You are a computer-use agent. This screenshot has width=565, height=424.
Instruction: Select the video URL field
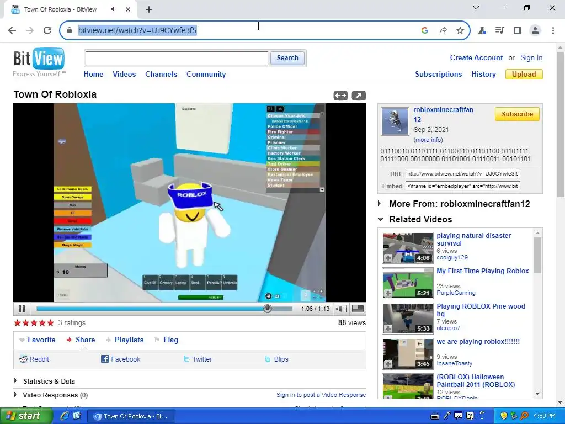(x=463, y=174)
